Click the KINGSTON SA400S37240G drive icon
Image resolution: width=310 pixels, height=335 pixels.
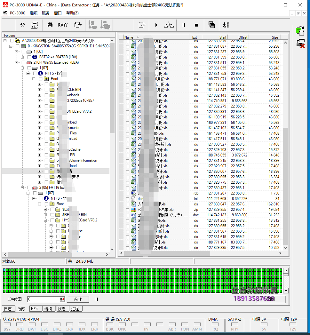pos(23,46)
